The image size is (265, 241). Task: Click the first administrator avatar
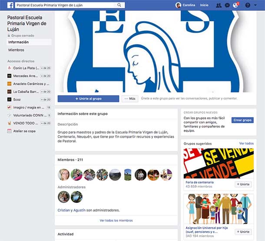(x=64, y=197)
